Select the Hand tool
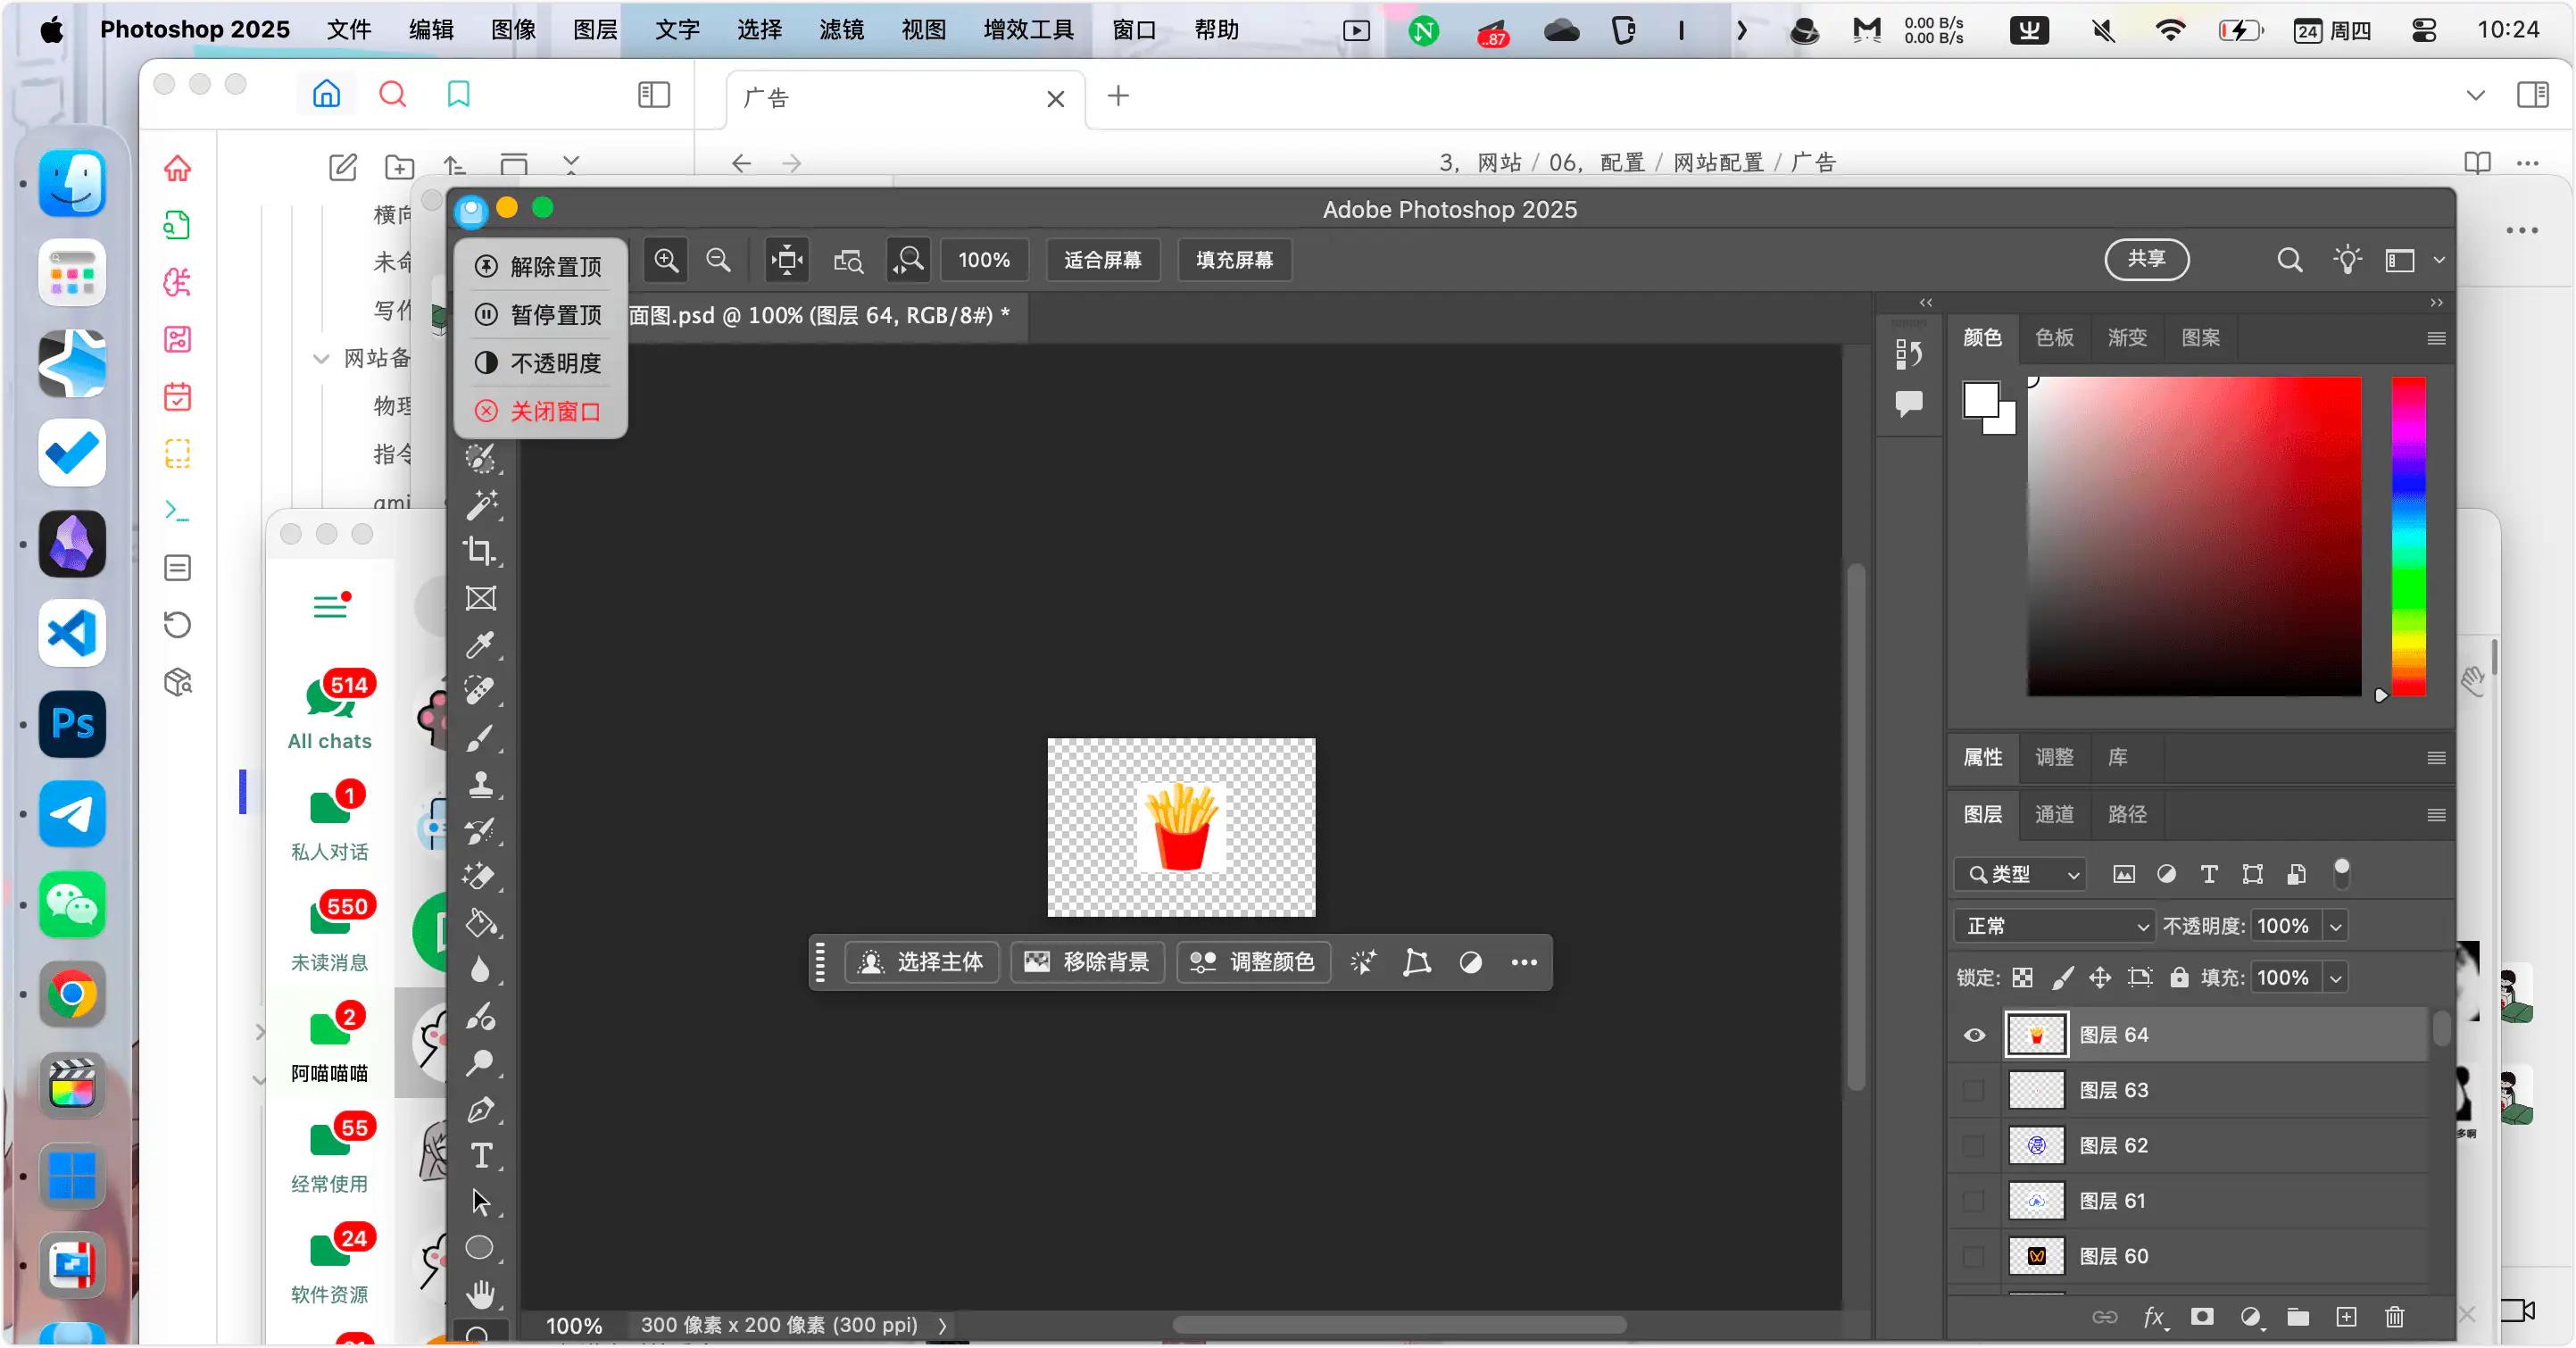Viewport: 2576px width, 1348px height. pyautogui.click(x=481, y=1295)
